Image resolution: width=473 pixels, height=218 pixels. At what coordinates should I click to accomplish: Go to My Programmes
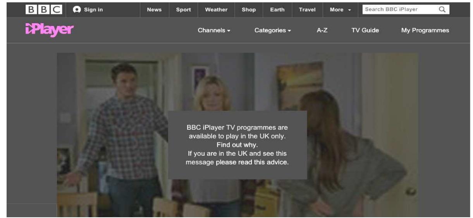425,30
